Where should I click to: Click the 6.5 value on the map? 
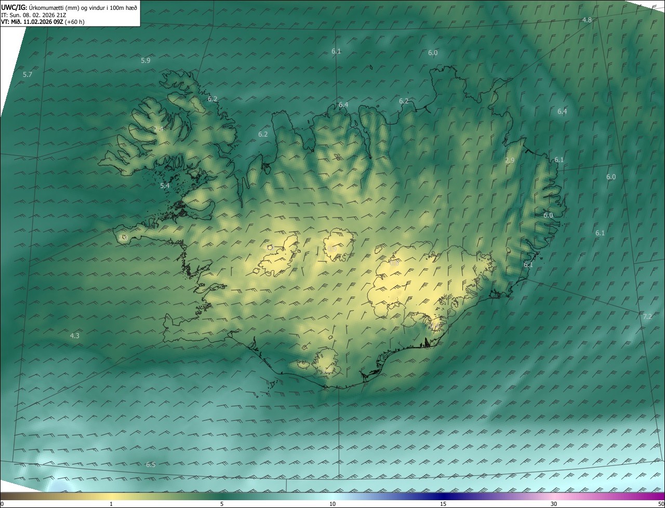pos(151,464)
